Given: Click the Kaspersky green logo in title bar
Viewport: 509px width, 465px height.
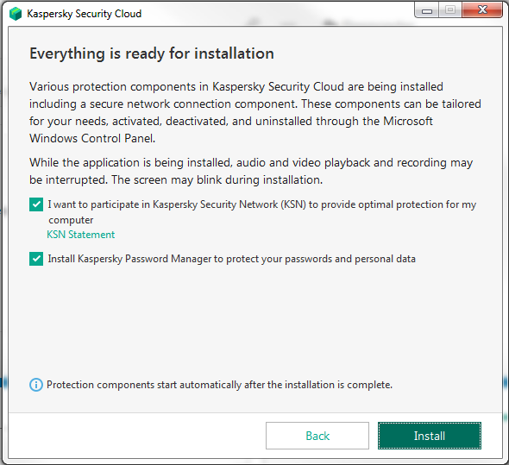Looking at the screenshot, I should [16, 14].
